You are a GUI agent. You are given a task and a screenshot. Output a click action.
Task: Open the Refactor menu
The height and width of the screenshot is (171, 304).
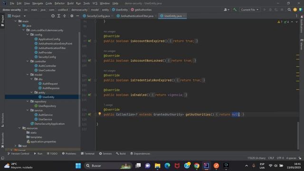point(59,3)
